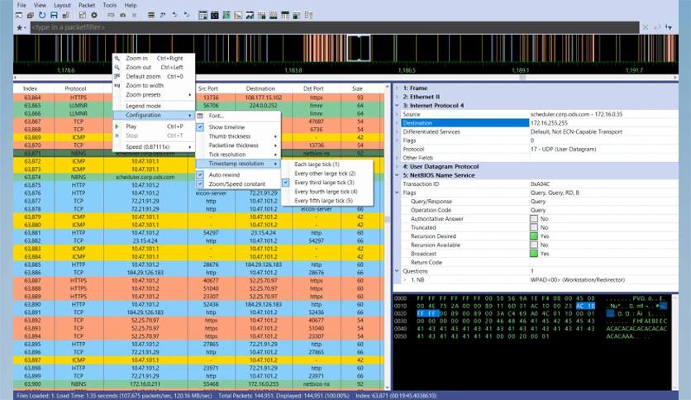Toggle the Show timeline checkmark
This screenshot has width=691, height=400.
pos(200,127)
